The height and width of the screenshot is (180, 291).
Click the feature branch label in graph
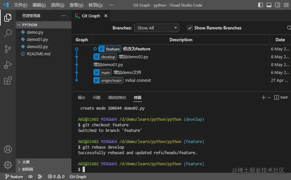[110, 49]
